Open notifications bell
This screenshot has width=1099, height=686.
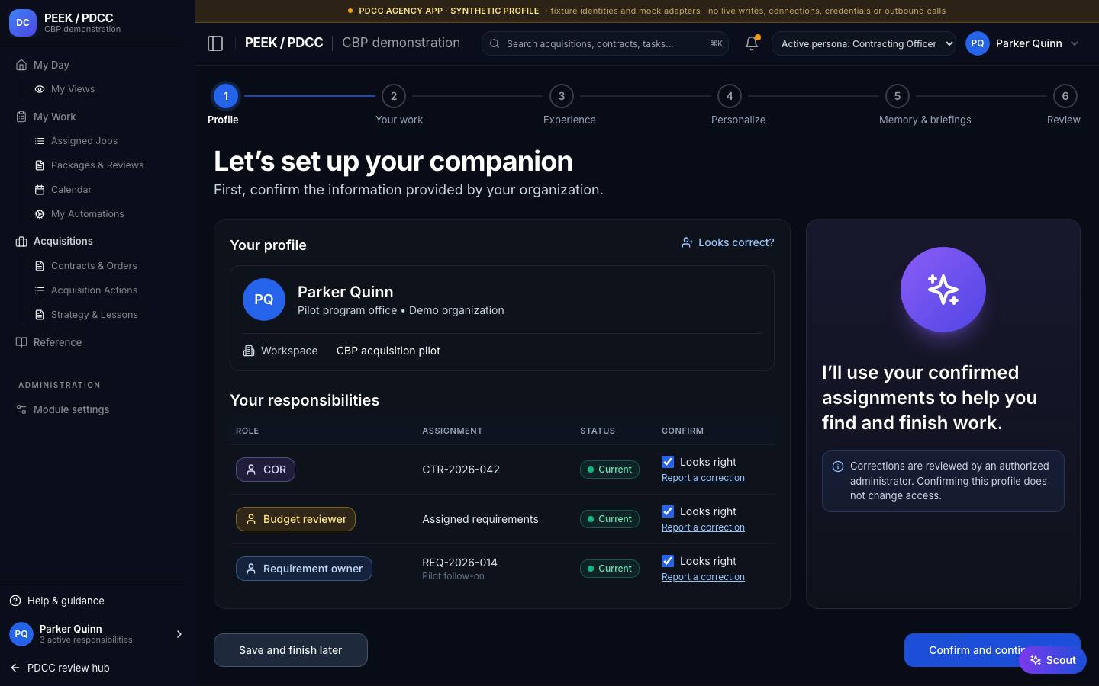click(x=752, y=43)
